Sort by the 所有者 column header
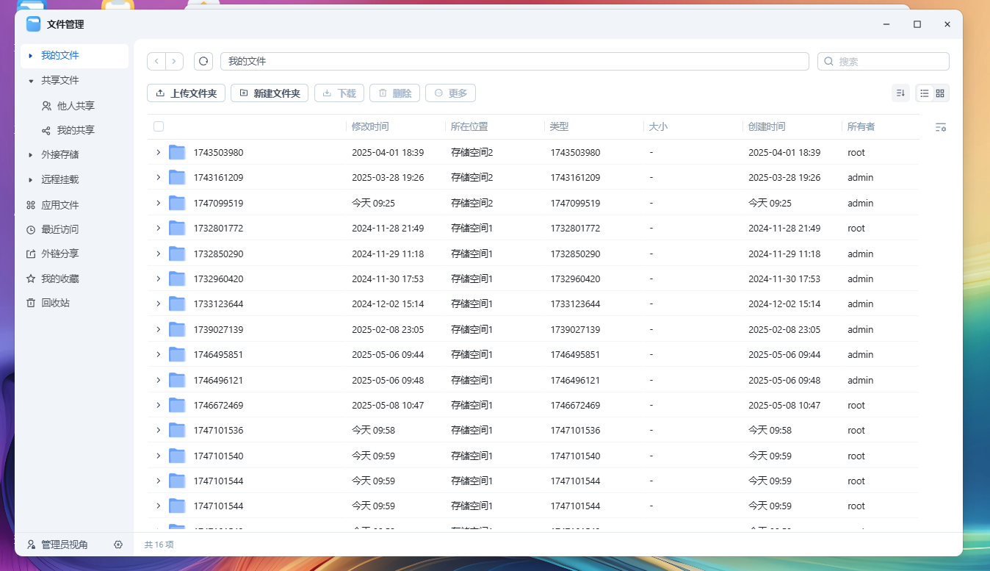990x571 pixels. coord(861,126)
